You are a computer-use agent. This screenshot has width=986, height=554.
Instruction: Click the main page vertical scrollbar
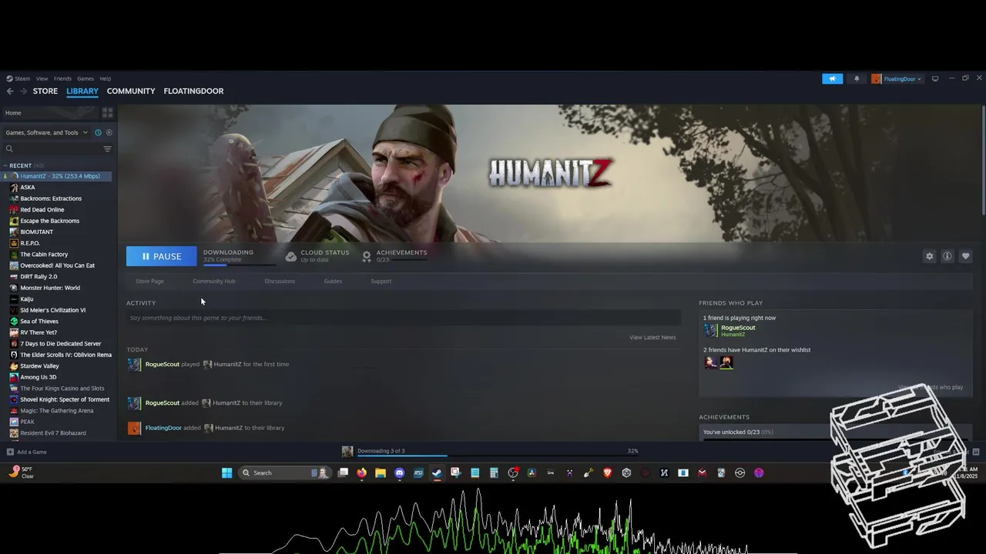pyautogui.click(x=983, y=160)
